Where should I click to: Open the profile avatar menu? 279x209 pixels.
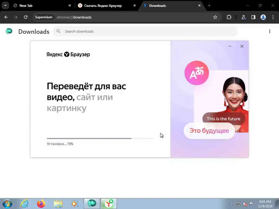[263, 17]
